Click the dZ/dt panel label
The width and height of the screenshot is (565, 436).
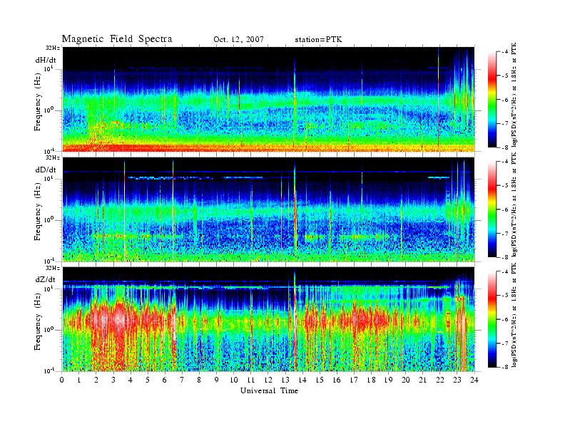46,279
